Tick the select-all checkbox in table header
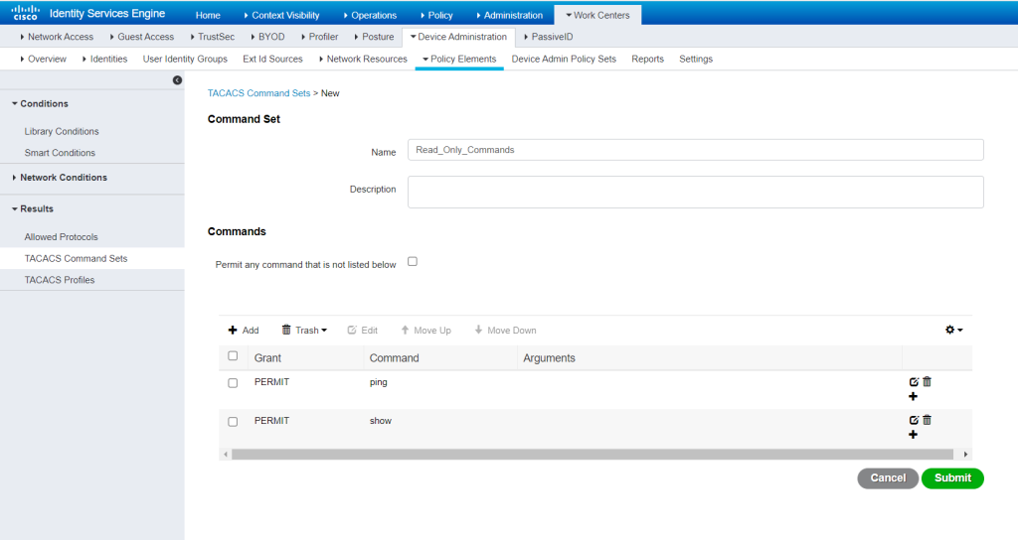This screenshot has height=540, width=1018. (233, 356)
